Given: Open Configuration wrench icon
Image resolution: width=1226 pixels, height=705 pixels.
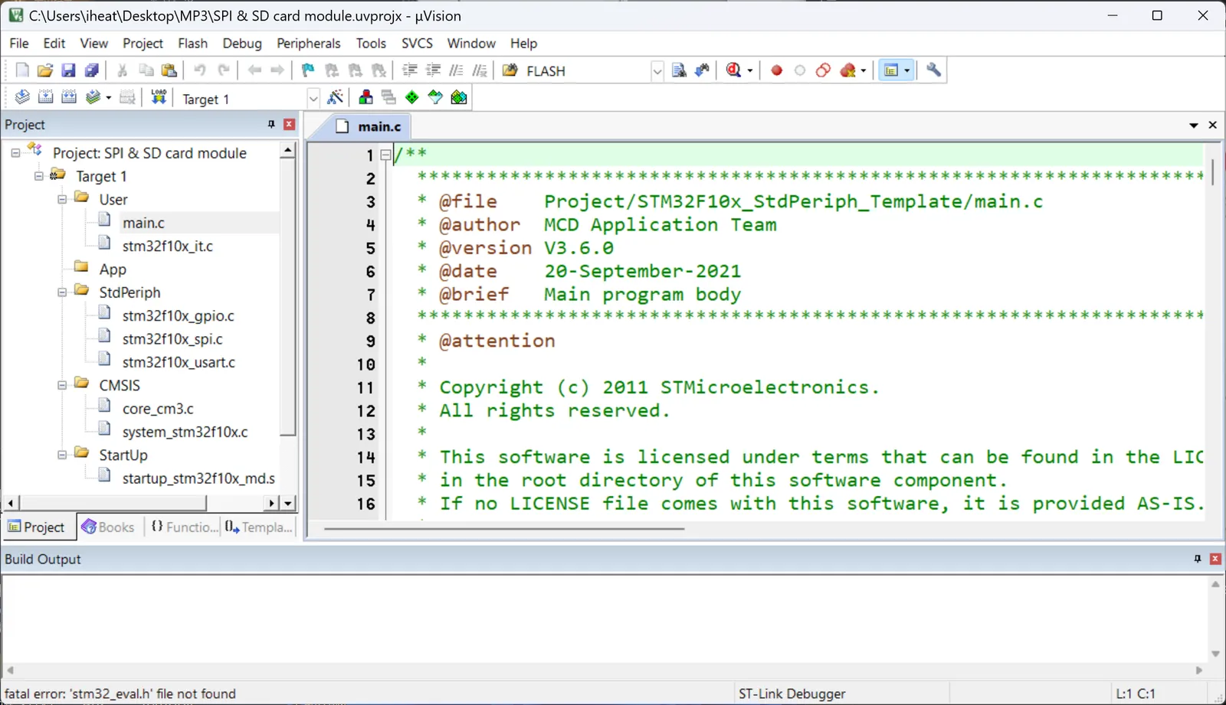Looking at the screenshot, I should (933, 70).
